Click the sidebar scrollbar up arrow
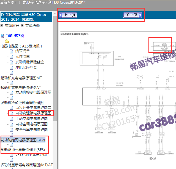Viewport: 176px width, 169px height. [55, 14]
